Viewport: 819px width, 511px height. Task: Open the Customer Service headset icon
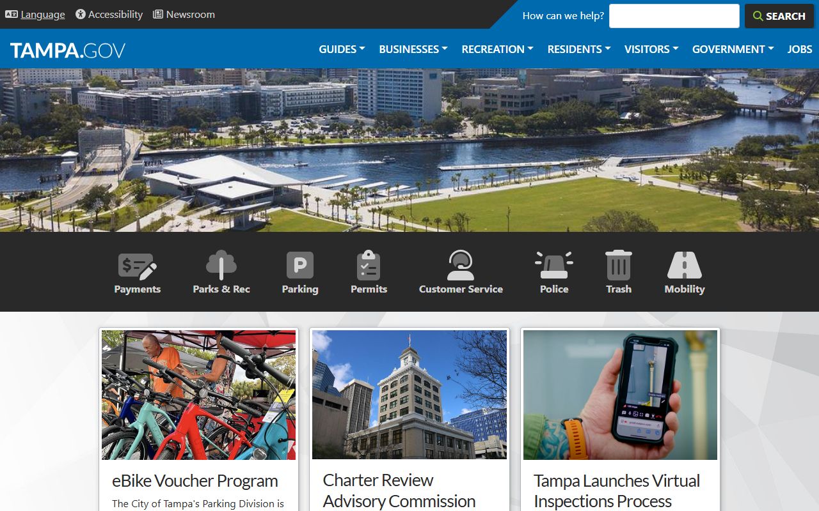point(461,265)
